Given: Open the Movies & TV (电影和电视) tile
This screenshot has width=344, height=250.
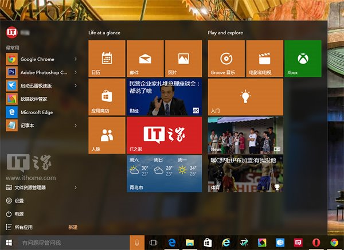Looking at the screenshot, I should [264, 58].
